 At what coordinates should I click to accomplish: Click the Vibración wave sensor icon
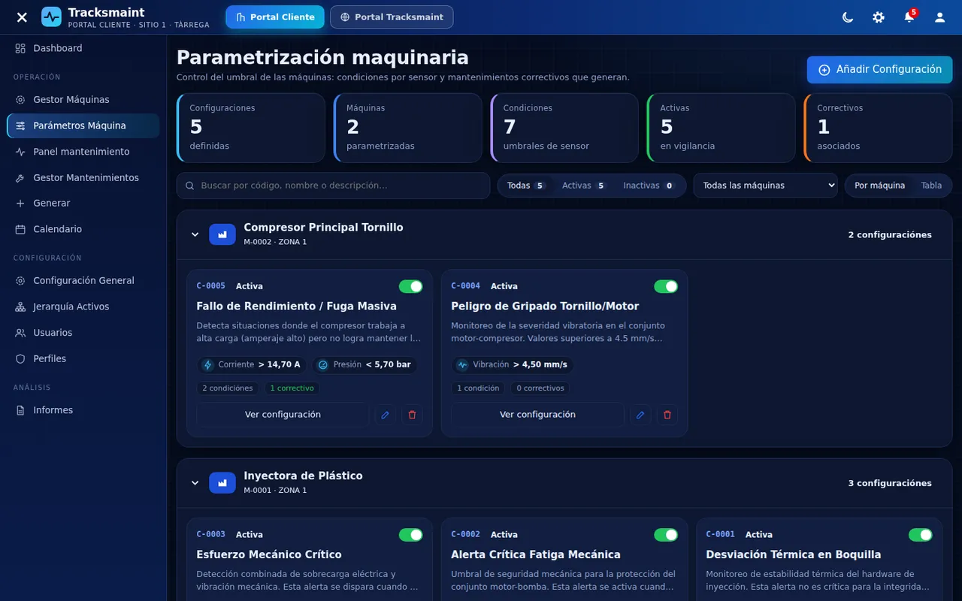tap(462, 365)
